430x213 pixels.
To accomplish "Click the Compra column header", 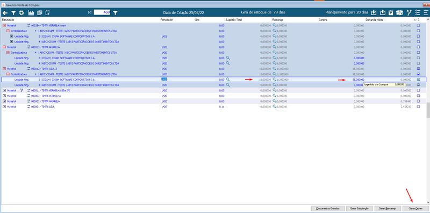I will pyautogui.click(x=322, y=20).
